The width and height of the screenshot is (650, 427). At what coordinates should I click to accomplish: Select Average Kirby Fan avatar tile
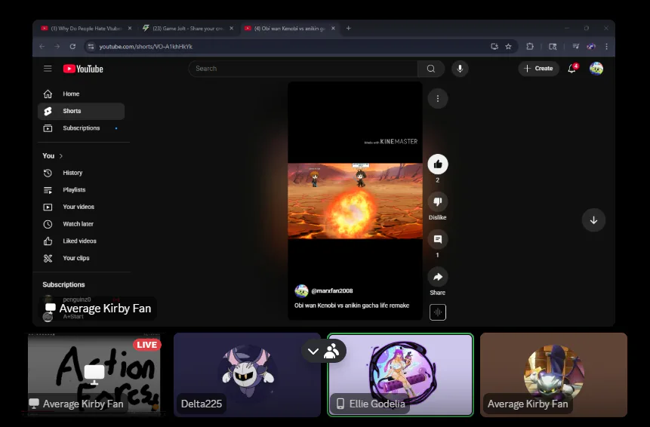pyautogui.click(x=553, y=375)
